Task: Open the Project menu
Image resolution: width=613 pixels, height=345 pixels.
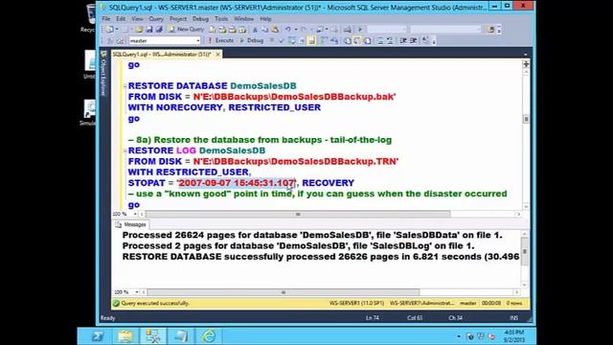Action: 178,18
